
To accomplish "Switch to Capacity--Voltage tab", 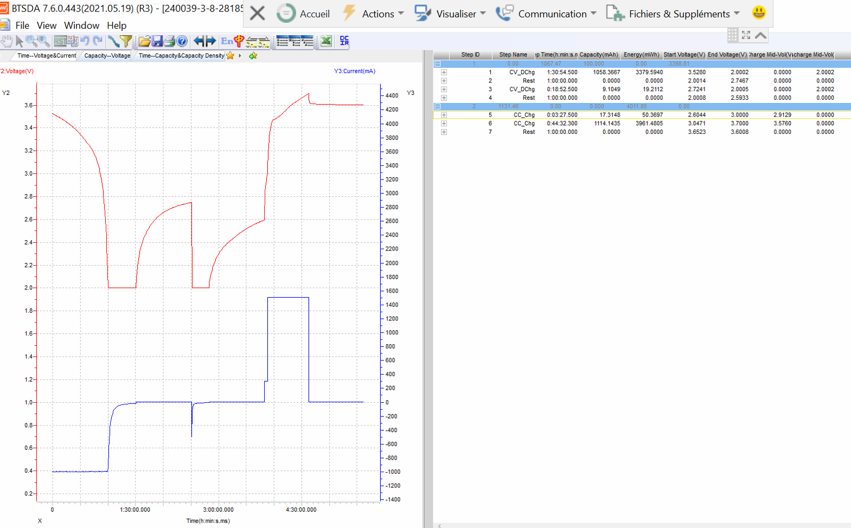I will coord(107,55).
